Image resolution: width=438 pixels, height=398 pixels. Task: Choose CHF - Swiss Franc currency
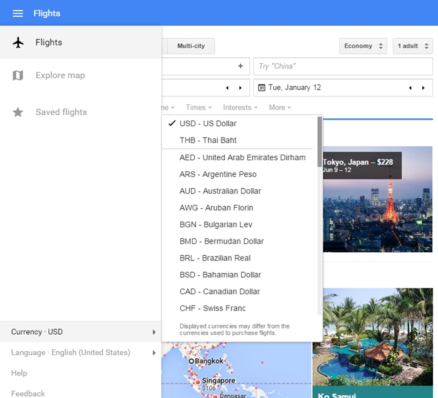[x=240, y=309]
